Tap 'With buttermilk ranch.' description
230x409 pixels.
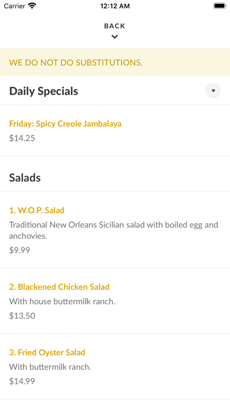point(50,367)
